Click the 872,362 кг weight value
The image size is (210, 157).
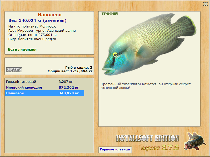(69, 87)
